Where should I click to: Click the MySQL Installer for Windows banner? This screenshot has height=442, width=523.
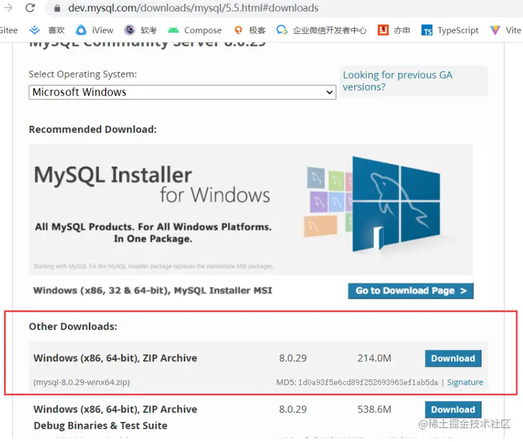coord(251,210)
